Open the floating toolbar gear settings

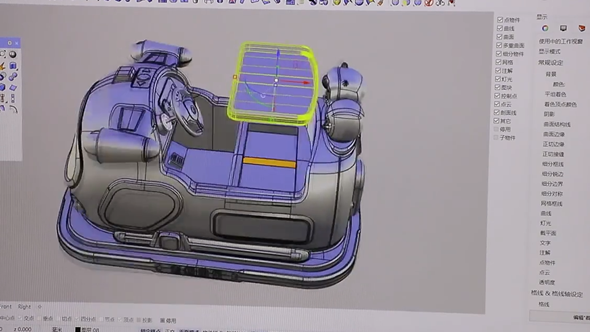[x=9, y=43]
